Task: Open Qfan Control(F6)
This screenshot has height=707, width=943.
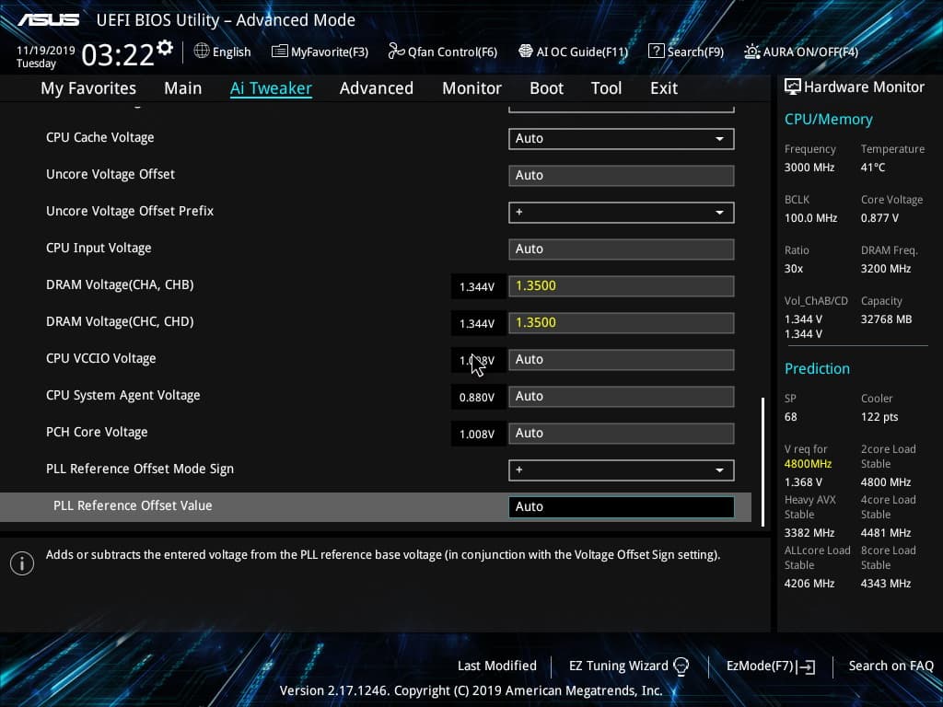Action: (x=443, y=52)
